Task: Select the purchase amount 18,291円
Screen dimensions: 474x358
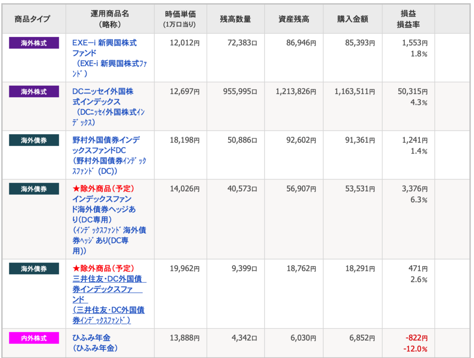Action: point(360,269)
